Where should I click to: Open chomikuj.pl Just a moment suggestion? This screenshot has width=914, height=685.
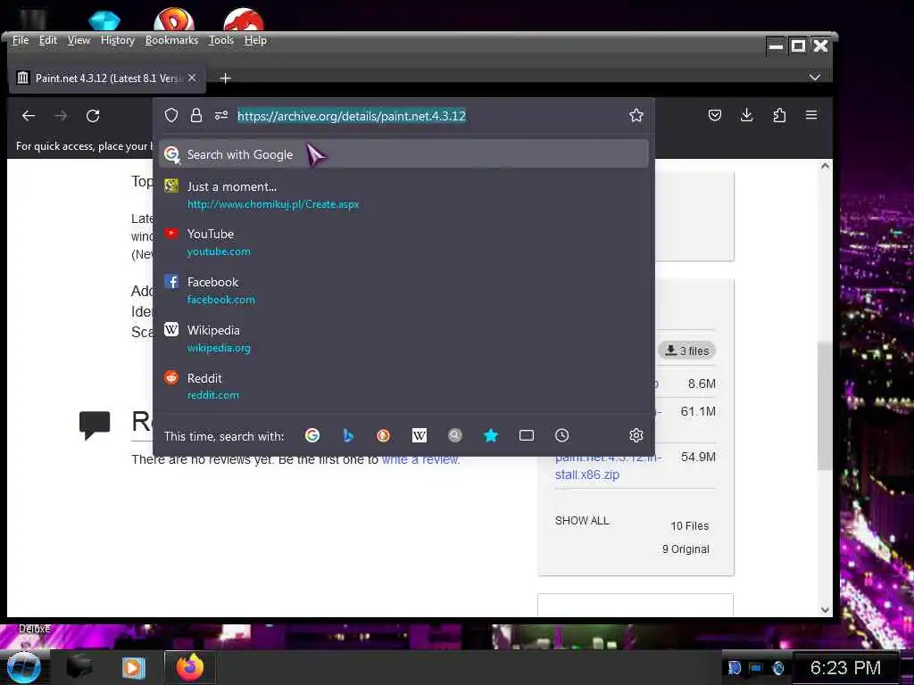point(404,195)
